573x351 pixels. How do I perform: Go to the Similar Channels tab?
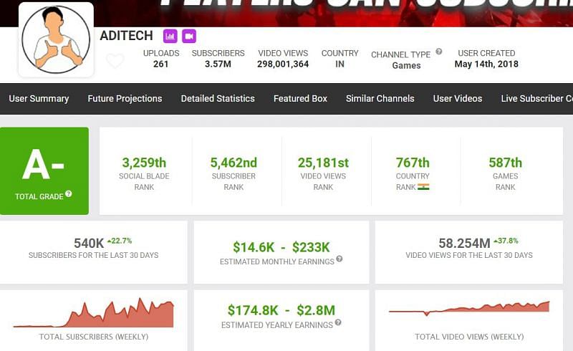pyautogui.click(x=380, y=98)
